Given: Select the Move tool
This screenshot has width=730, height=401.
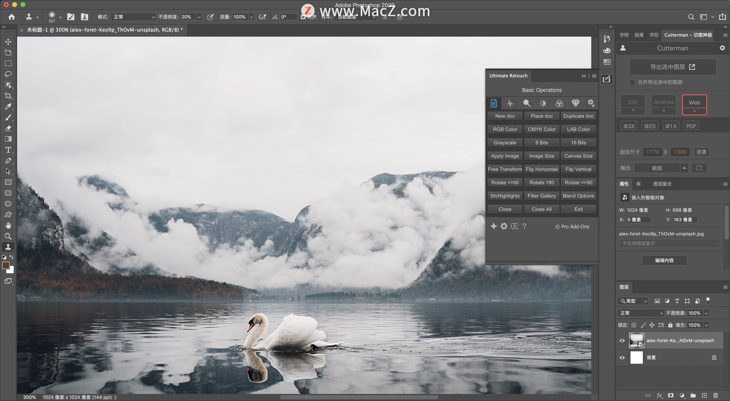Looking at the screenshot, I should point(8,41).
